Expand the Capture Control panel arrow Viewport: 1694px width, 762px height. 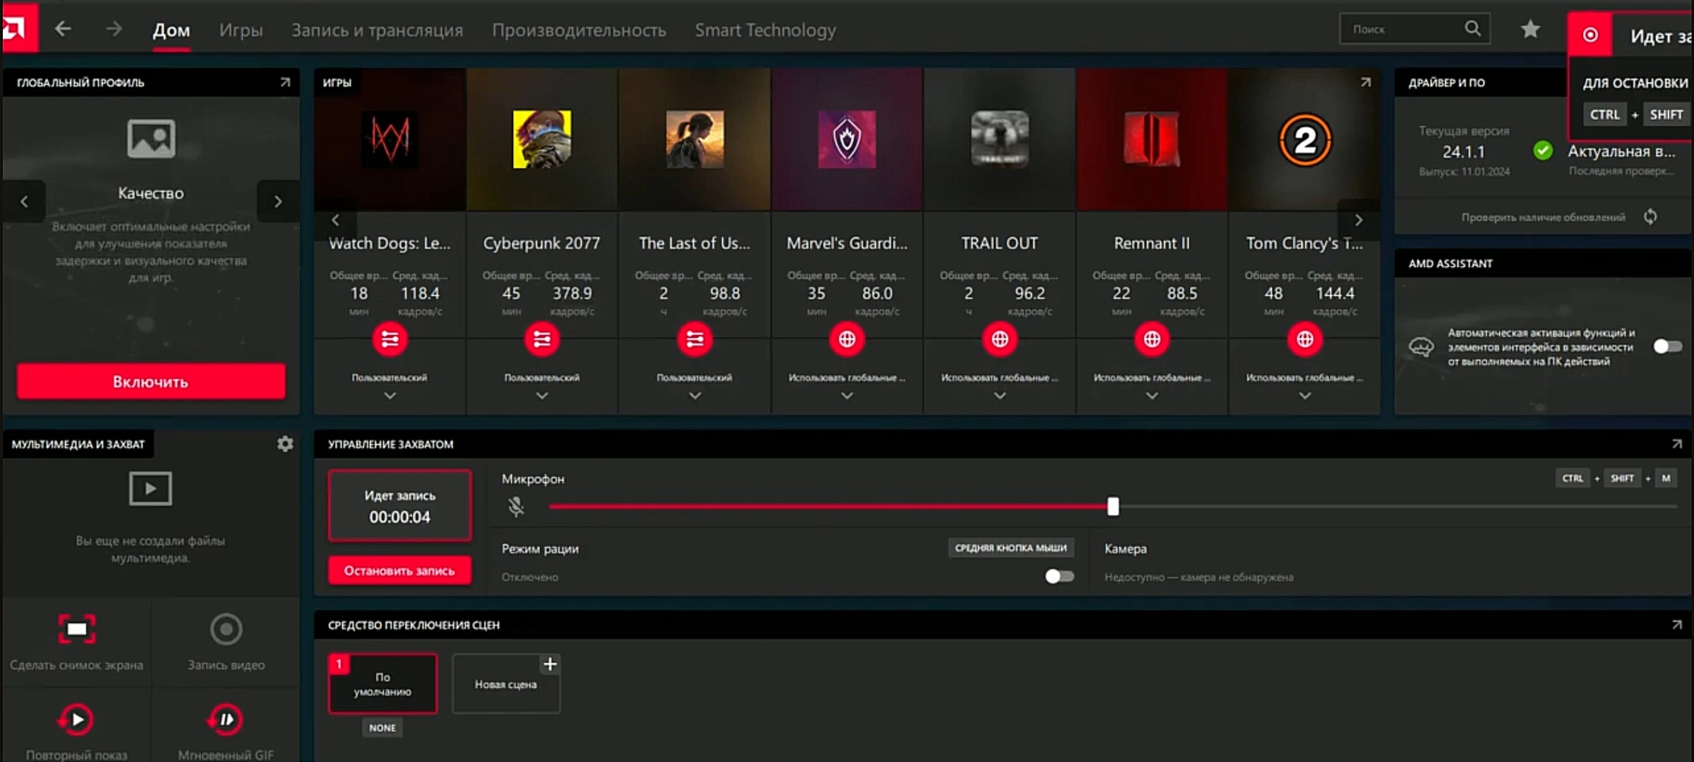(1677, 444)
